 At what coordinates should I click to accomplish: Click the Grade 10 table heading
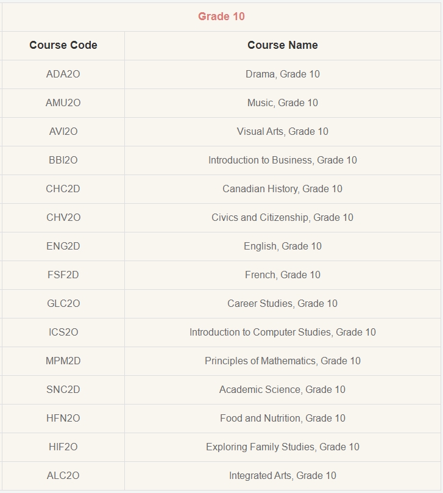click(221, 16)
